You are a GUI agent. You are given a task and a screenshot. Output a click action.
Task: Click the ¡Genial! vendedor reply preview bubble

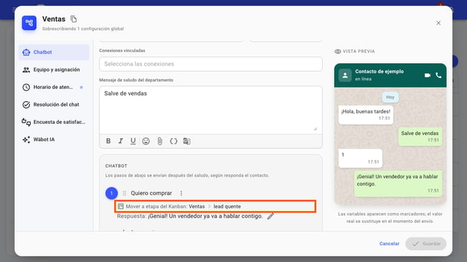pos(398,184)
